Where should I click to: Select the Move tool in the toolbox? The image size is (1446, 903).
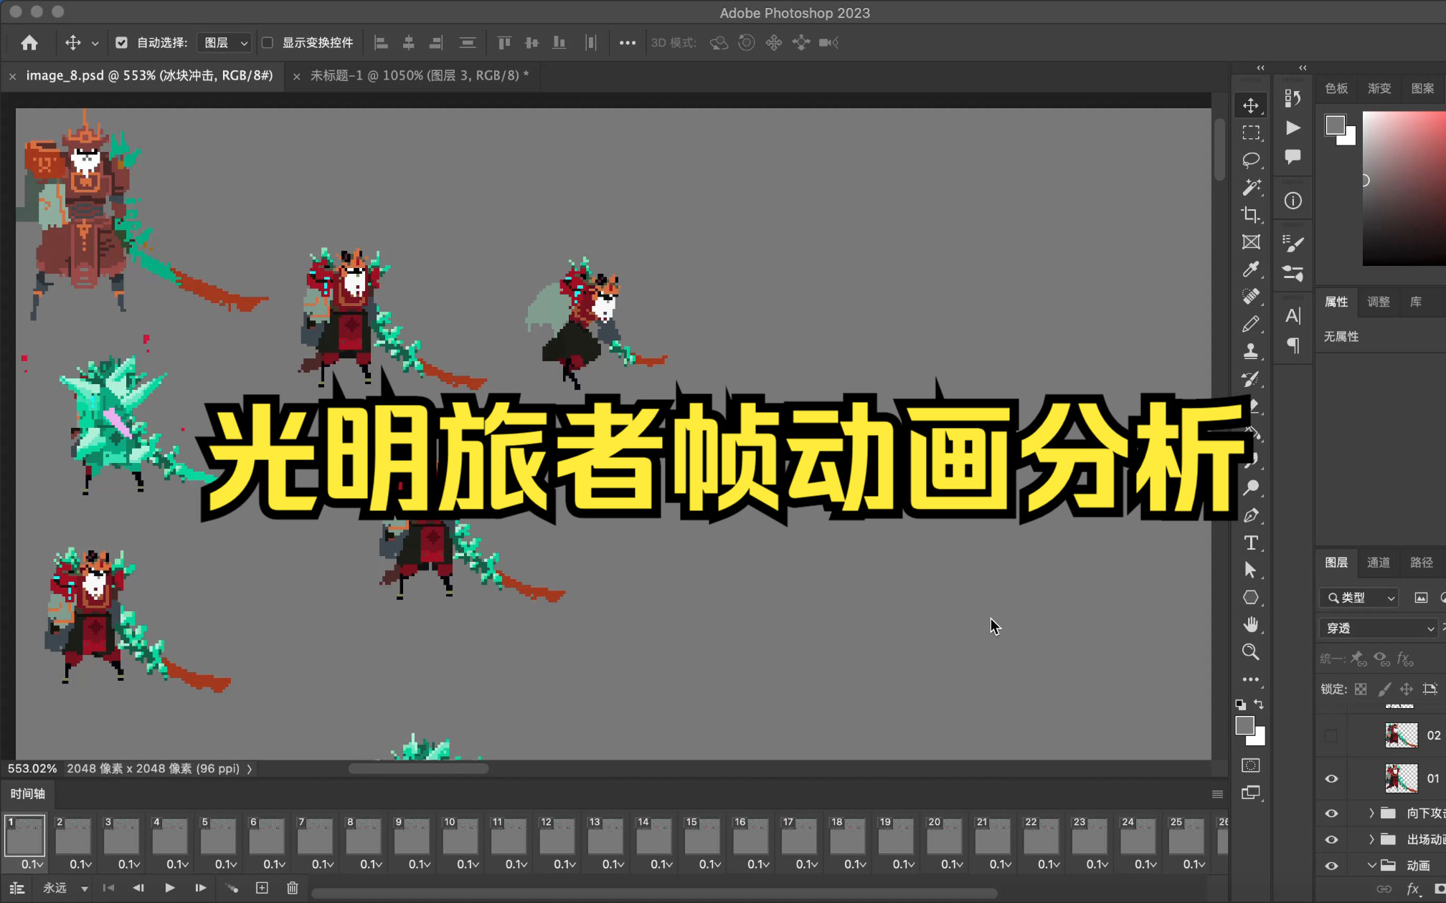(1251, 105)
